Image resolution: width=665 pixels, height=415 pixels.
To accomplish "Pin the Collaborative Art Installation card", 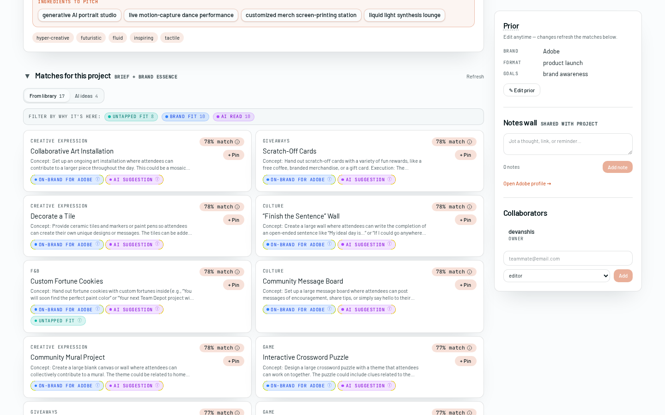I will pyautogui.click(x=234, y=155).
